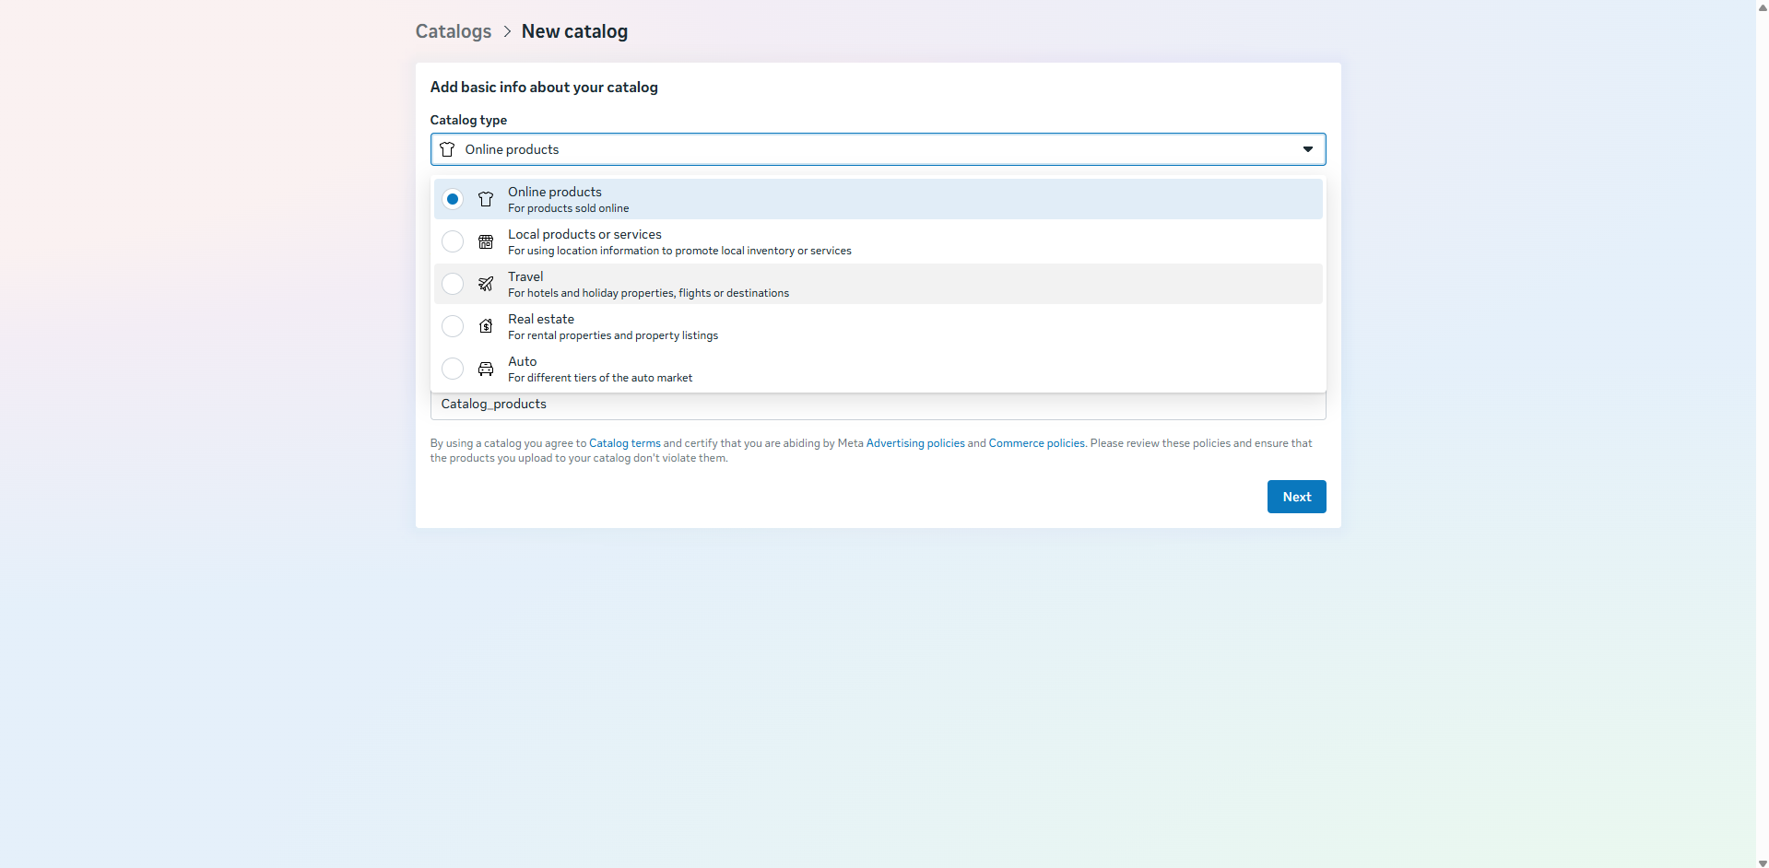The height and width of the screenshot is (868, 1769).
Task: Click the car icon for Auto
Action: [x=486, y=369]
